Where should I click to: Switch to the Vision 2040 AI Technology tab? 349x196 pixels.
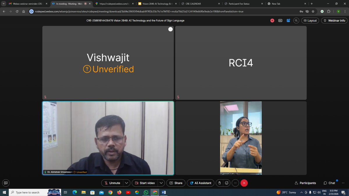point(157,4)
